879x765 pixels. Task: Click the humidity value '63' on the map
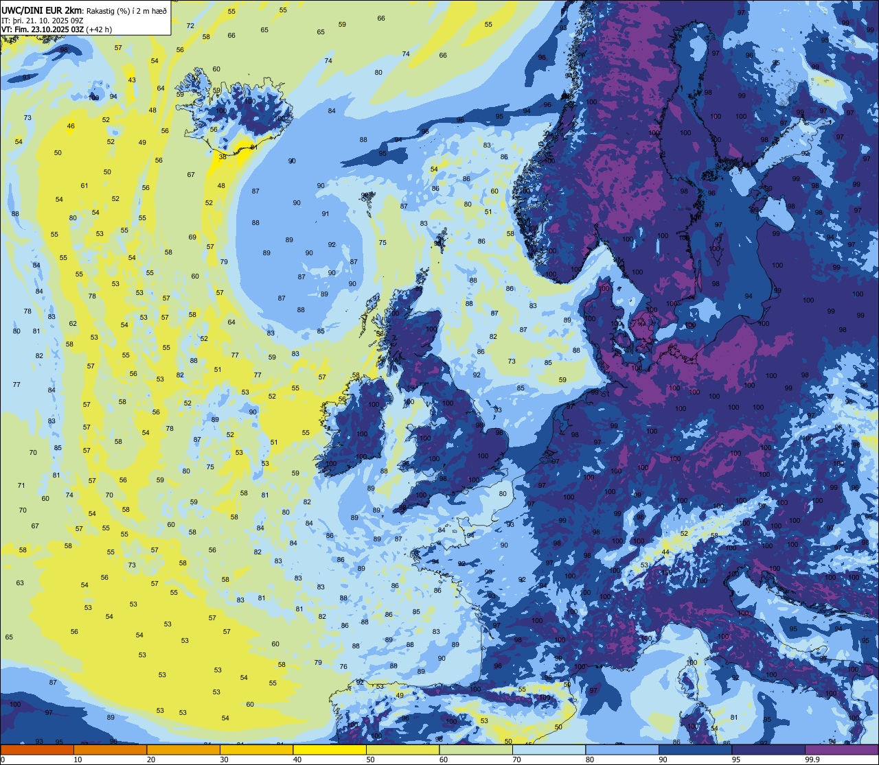pos(20,583)
